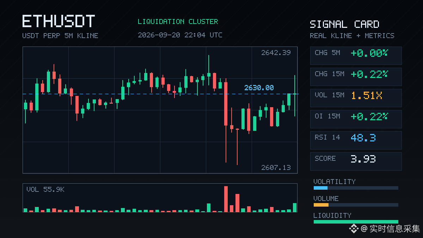The height and width of the screenshot is (238, 423).
Task: Click the VOLUME progress bar
Action: 356,205
